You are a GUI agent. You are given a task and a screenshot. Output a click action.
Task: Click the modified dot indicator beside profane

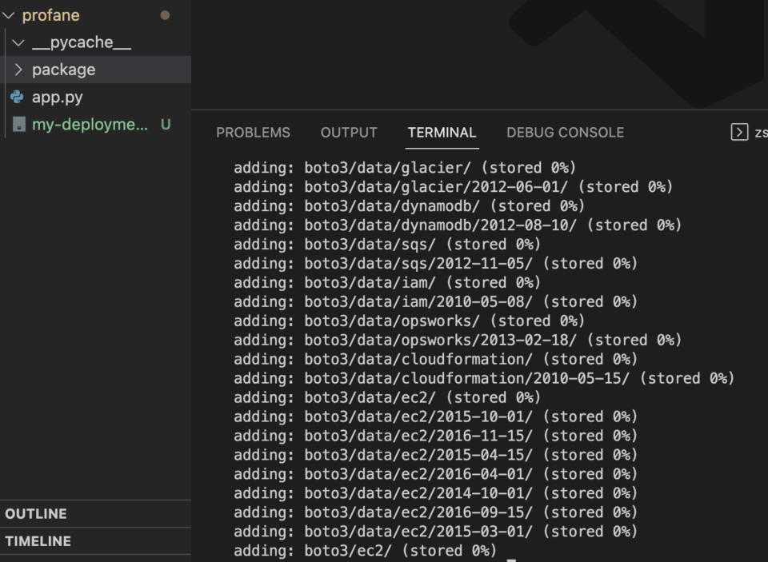165,15
